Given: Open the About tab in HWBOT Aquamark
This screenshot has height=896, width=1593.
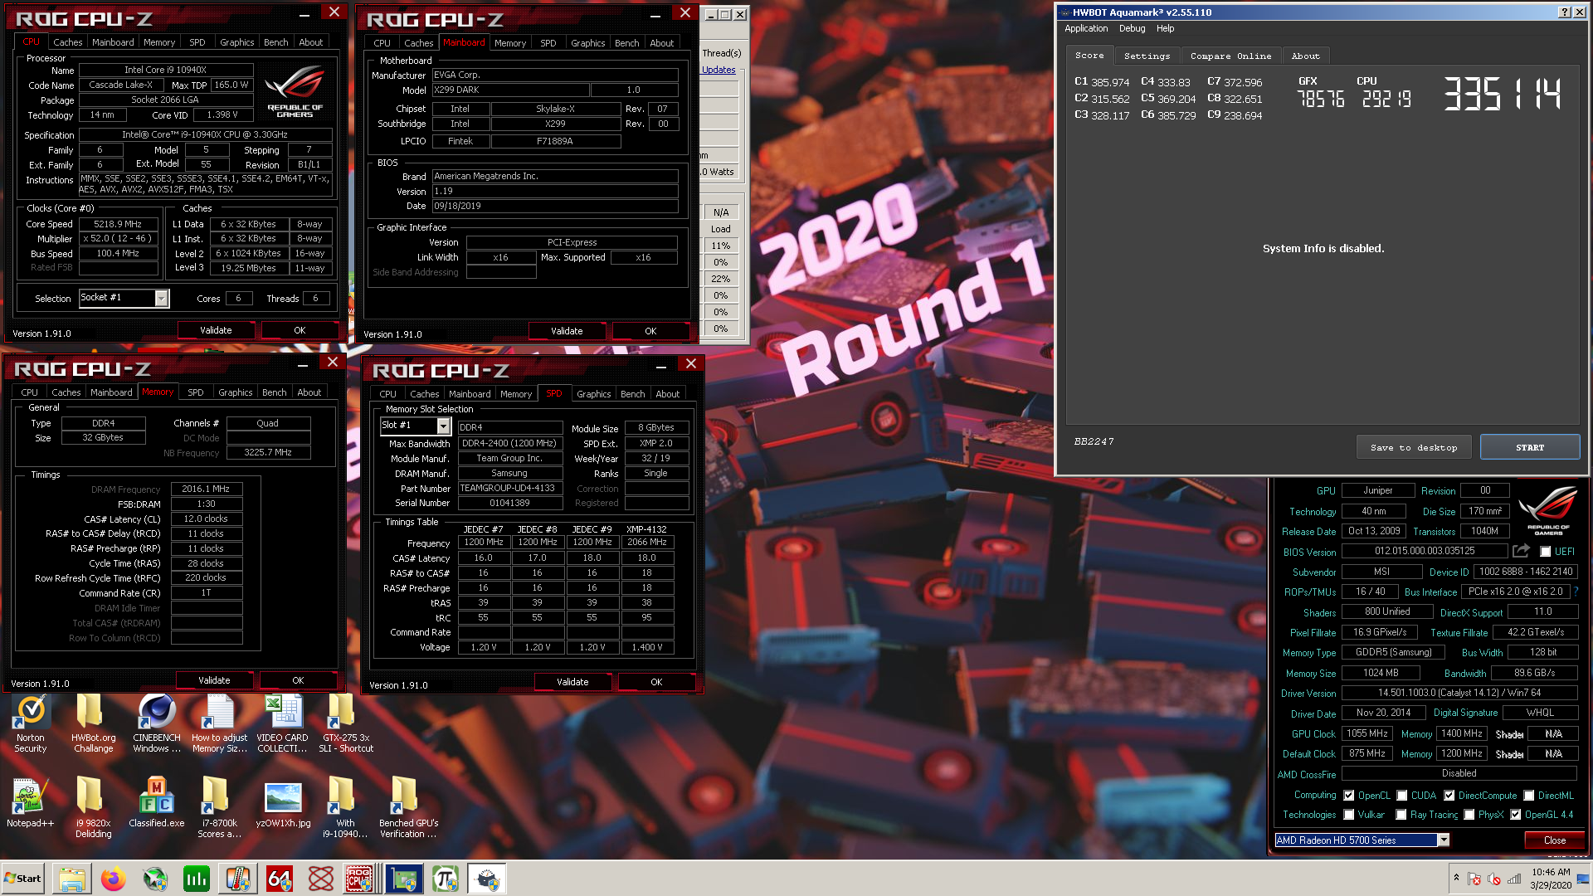Looking at the screenshot, I should (1305, 56).
